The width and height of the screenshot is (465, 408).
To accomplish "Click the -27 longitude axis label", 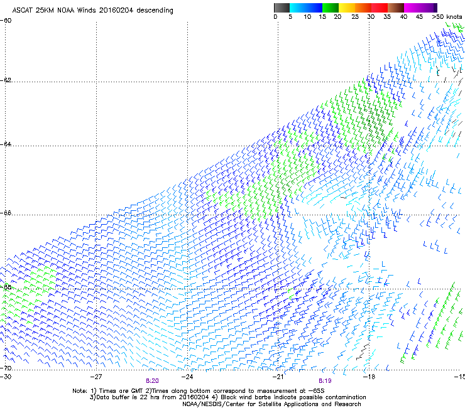I will [96, 377].
